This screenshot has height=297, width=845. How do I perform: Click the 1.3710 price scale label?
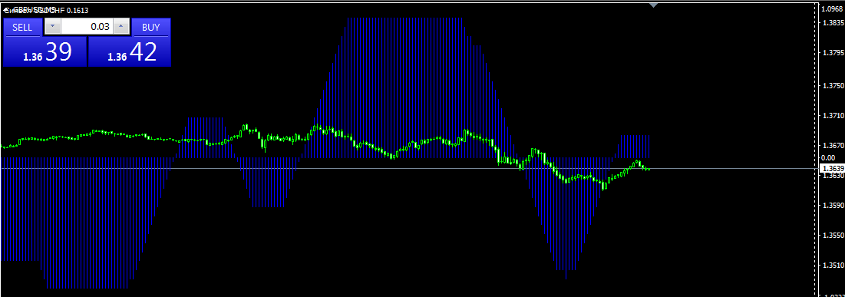coord(832,115)
